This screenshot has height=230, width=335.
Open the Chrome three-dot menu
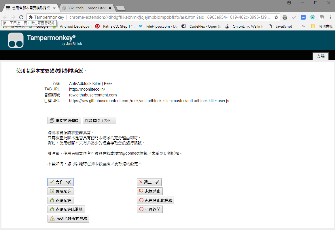(330, 17)
